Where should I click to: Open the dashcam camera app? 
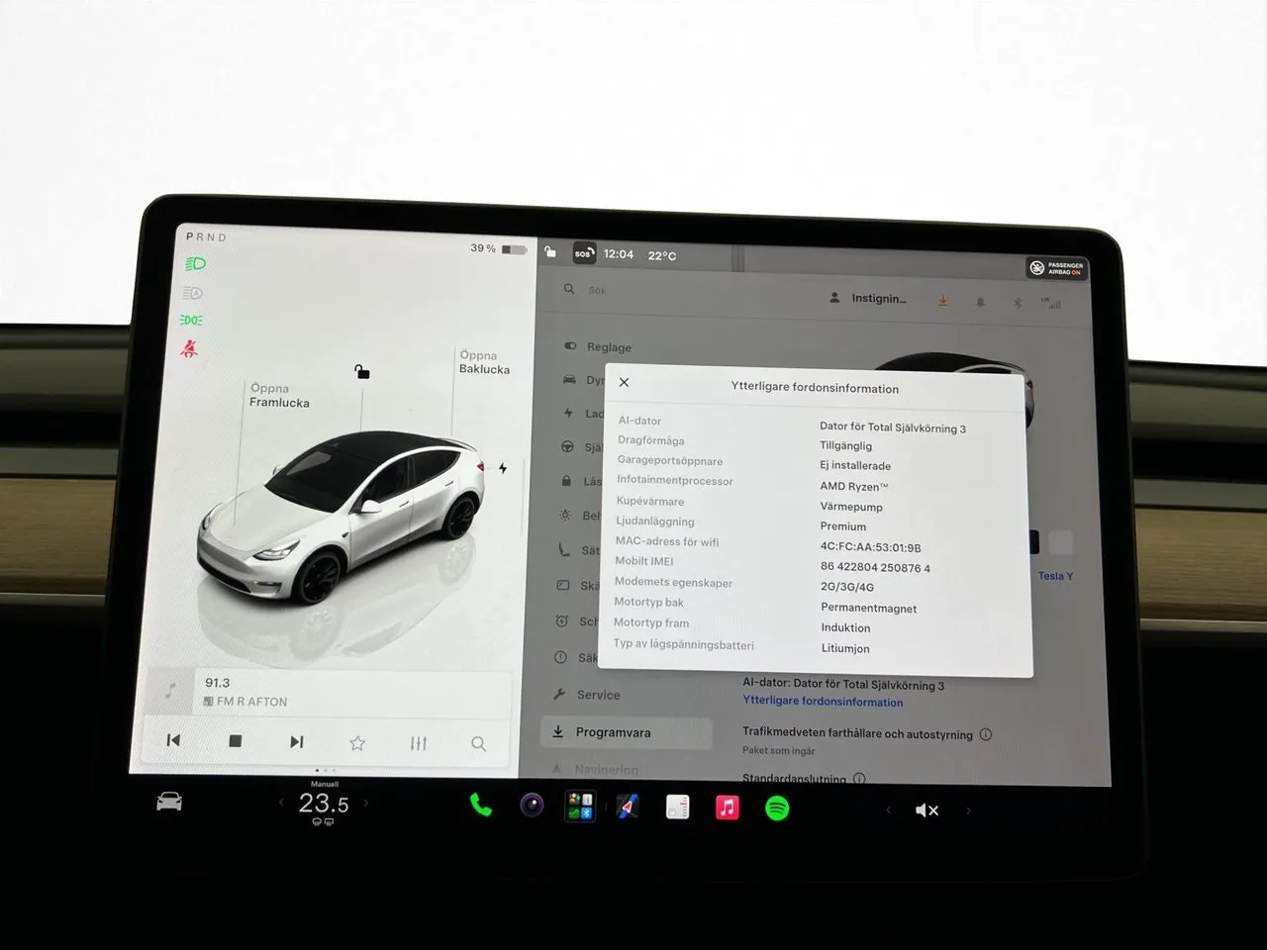click(x=532, y=807)
